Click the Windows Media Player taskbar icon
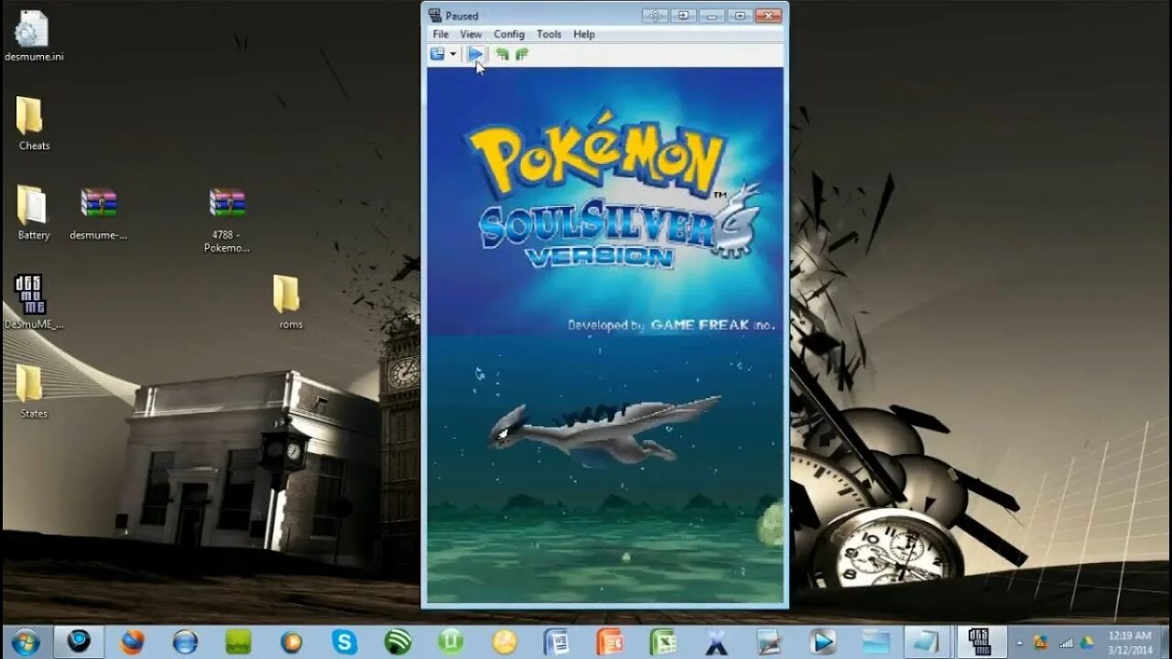This screenshot has height=659, width=1172. click(x=822, y=642)
